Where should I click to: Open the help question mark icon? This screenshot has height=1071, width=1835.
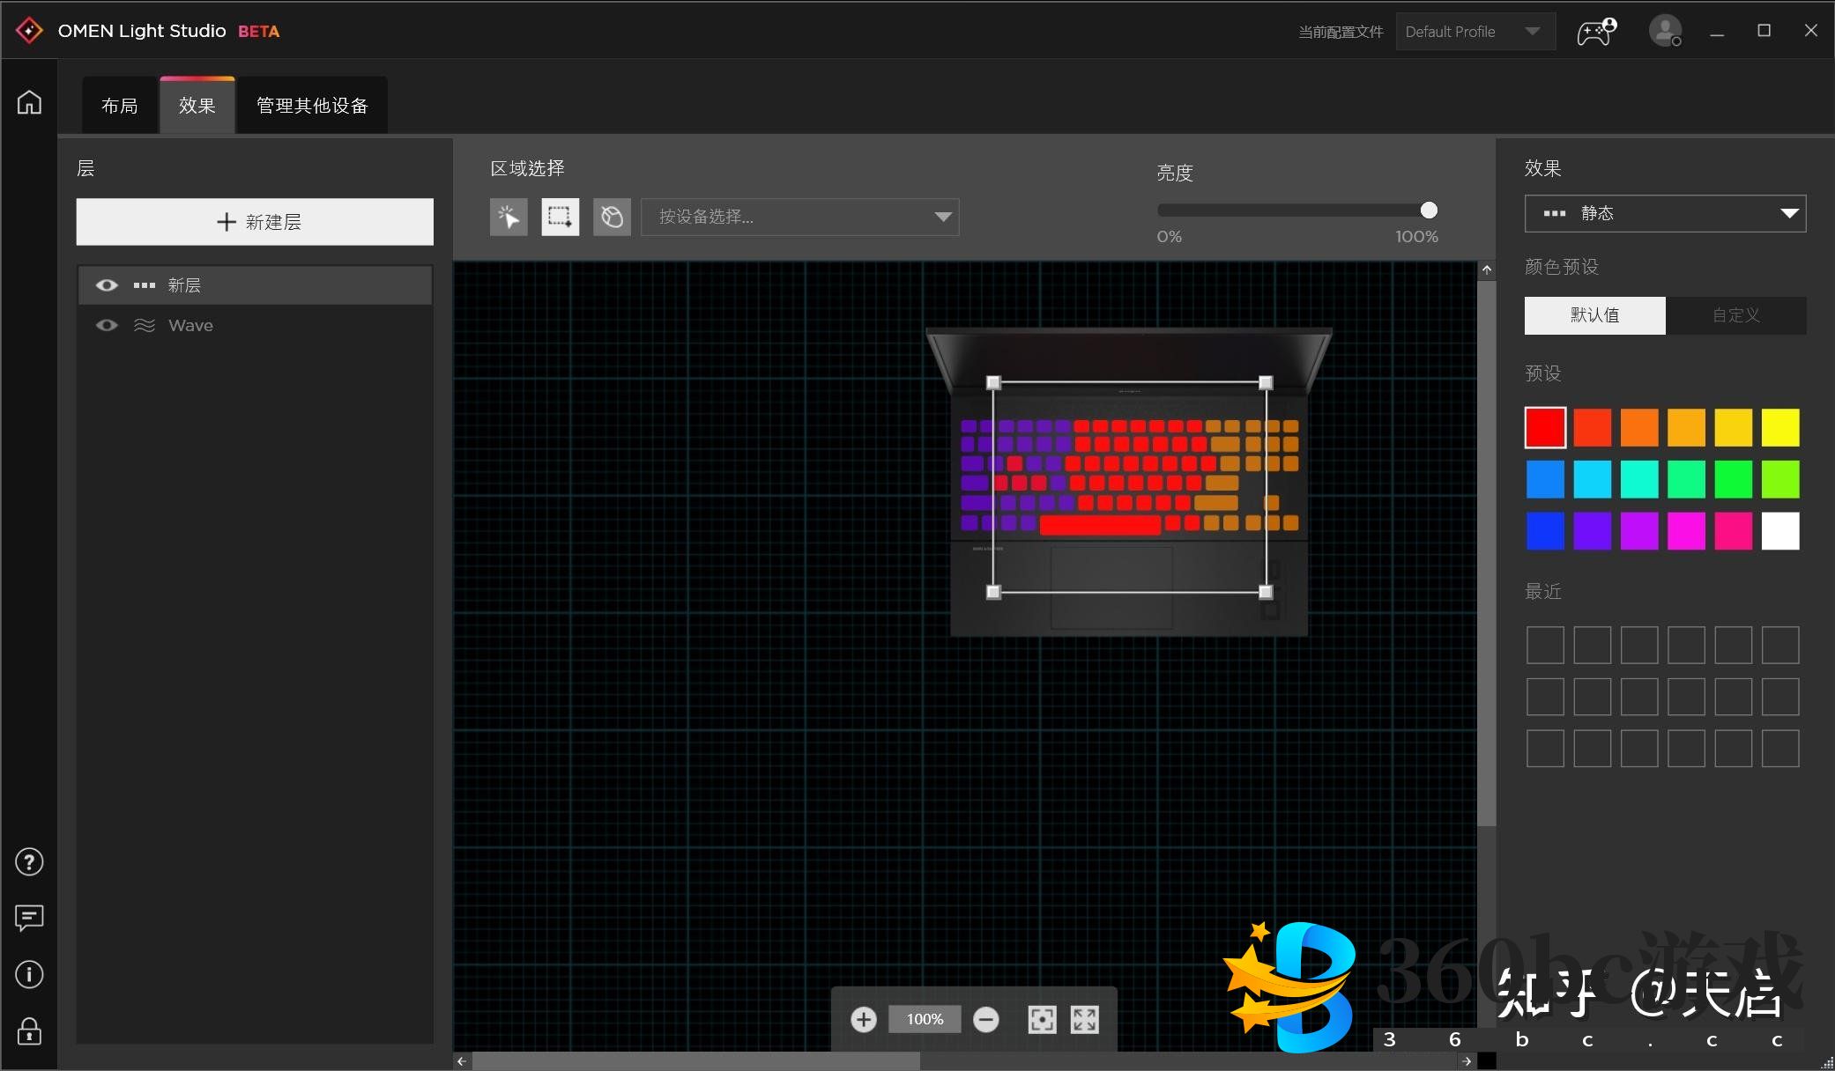click(x=29, y=862)
